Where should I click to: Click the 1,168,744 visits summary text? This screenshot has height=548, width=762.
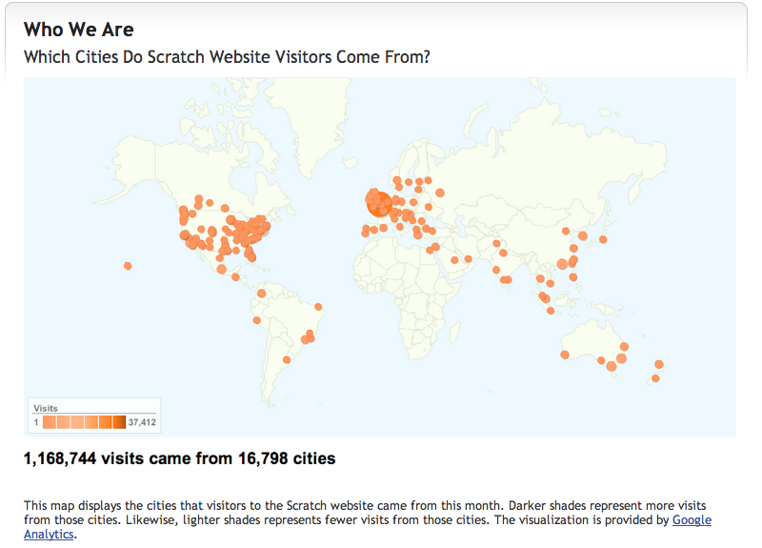tap(179, 458)
